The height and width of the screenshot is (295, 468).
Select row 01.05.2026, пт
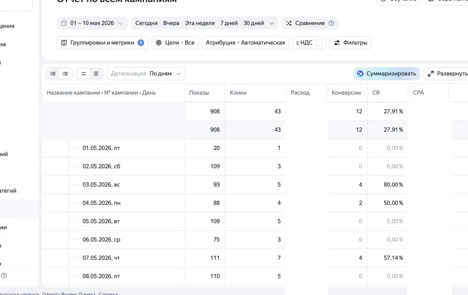click(x=101, y=148)
